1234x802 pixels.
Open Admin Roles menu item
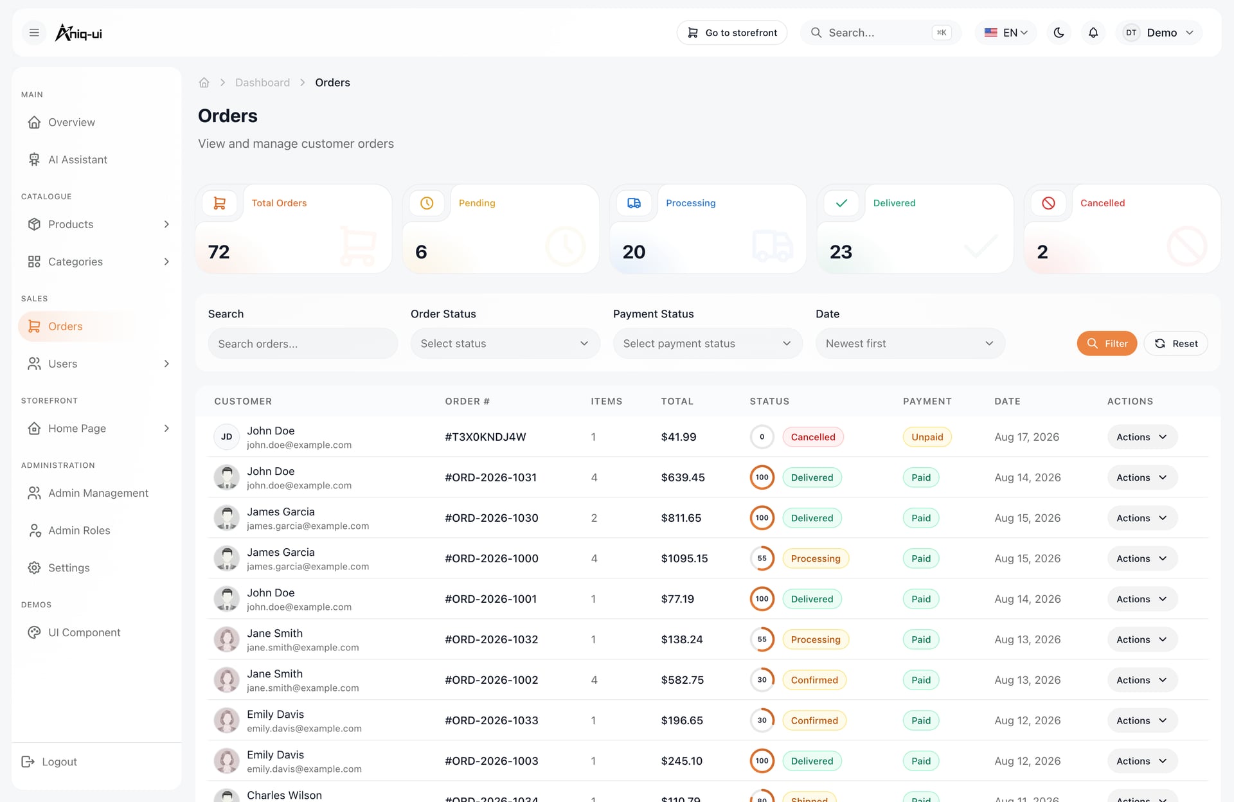96,531
